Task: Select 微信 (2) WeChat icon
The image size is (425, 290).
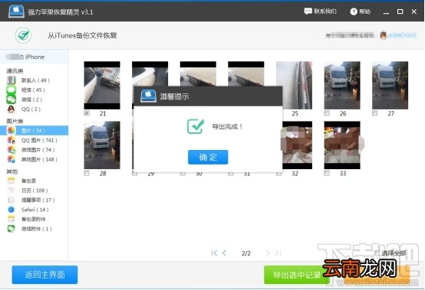Action: pyautogui.click(x=11, y=99)
